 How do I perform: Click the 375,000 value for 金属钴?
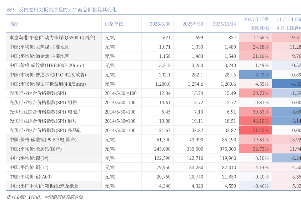[227, 149]
